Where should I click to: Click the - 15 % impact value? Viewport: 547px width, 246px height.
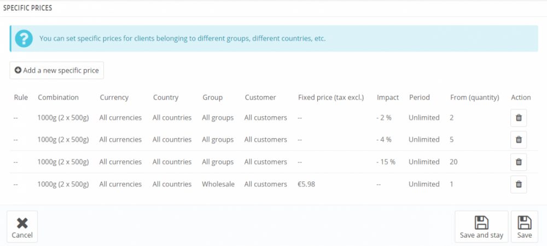[x=386, y=162]
